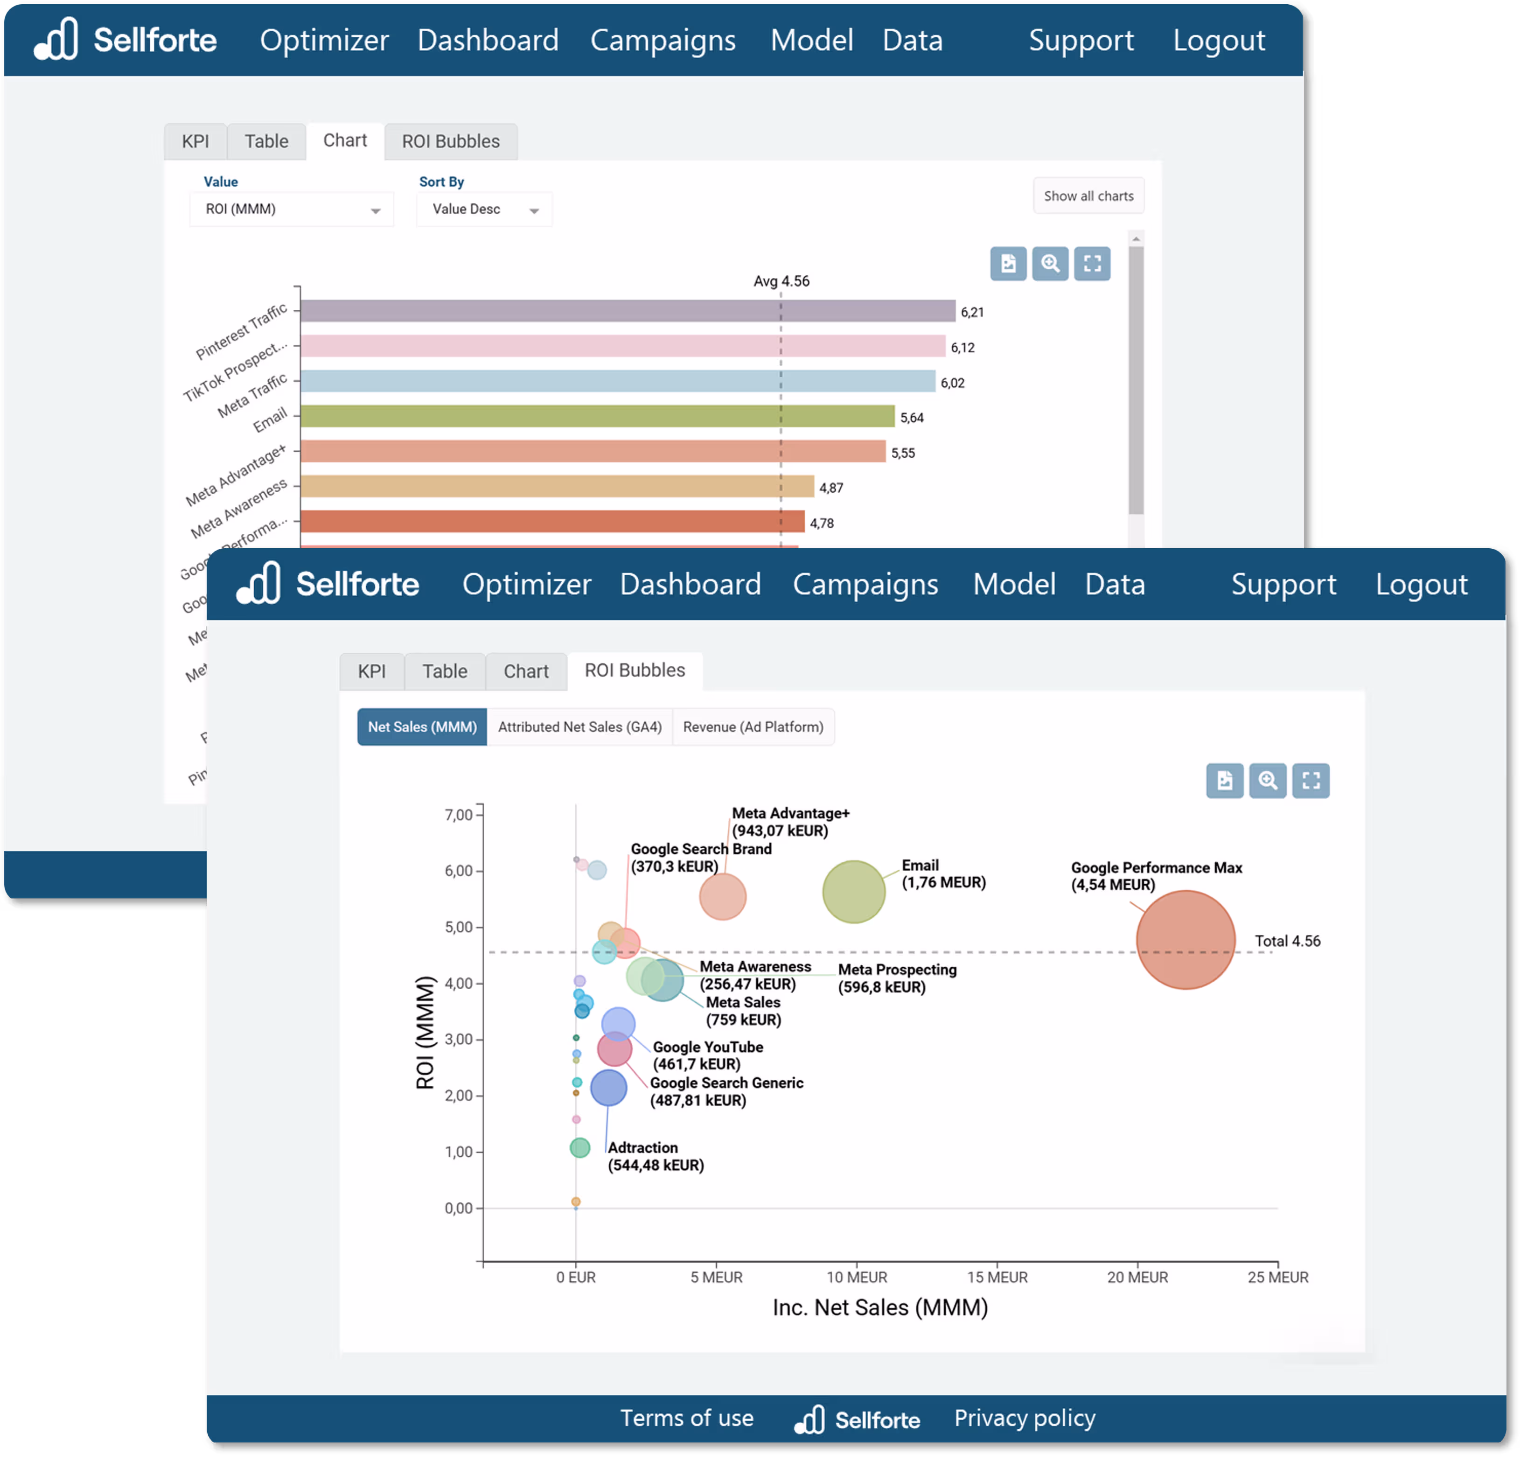The width and height of the screenshot is (1520, 1460).
Task: Click the Show all charts button
Action: [1088, 196]
